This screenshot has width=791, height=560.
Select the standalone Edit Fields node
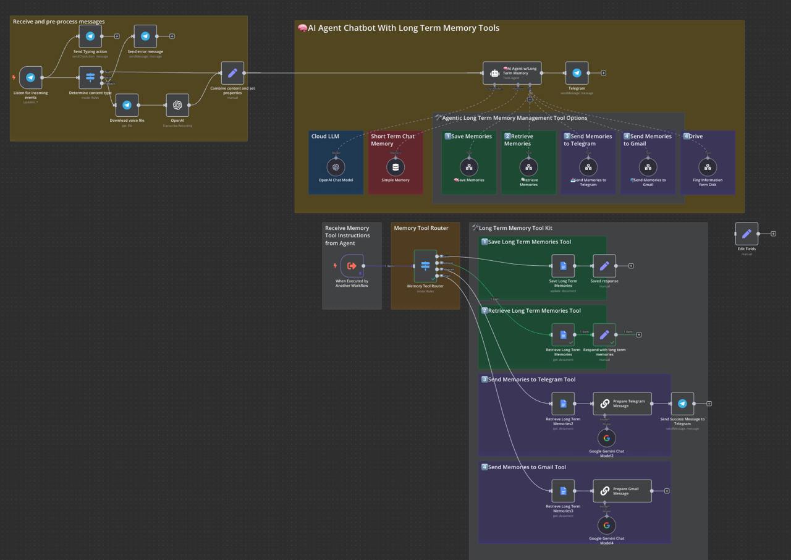[x=747, y=234]
